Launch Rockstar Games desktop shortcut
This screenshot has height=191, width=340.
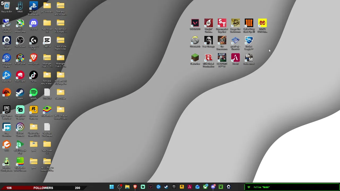tap(33, 112)
